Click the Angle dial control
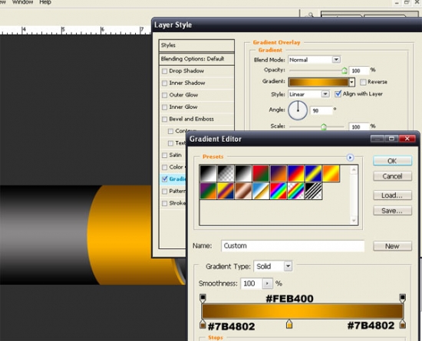The width and height of the screenshot is (422, 341). click(298, 110)
